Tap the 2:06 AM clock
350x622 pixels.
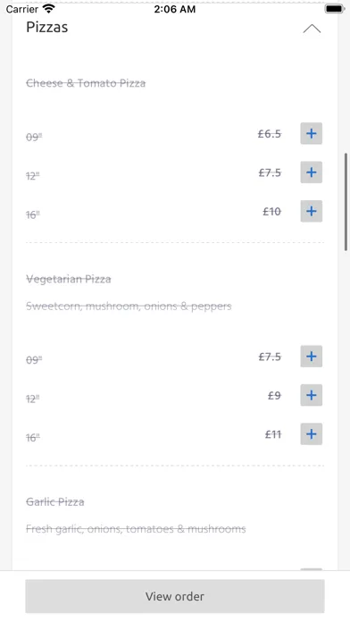click(175, 9)
